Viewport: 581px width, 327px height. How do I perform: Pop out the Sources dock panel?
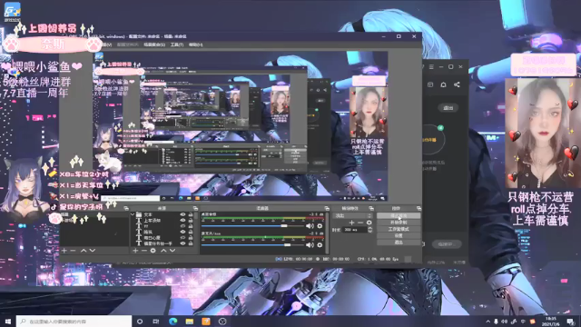196,208
